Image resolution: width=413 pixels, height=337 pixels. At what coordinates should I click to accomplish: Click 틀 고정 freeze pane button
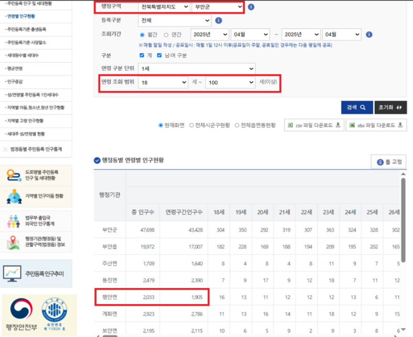[x=389, y=162]
